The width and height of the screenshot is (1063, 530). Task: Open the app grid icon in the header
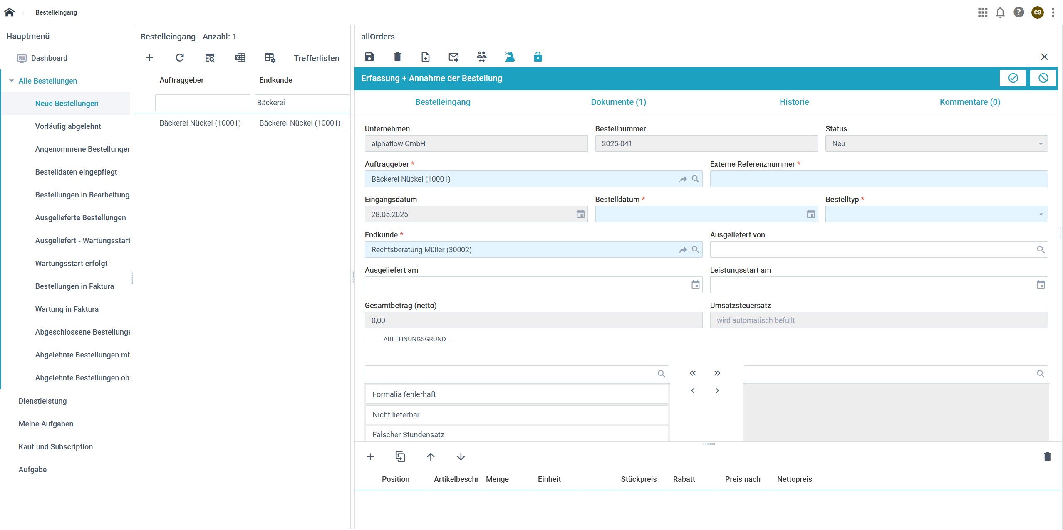click(x=982, y=12)
